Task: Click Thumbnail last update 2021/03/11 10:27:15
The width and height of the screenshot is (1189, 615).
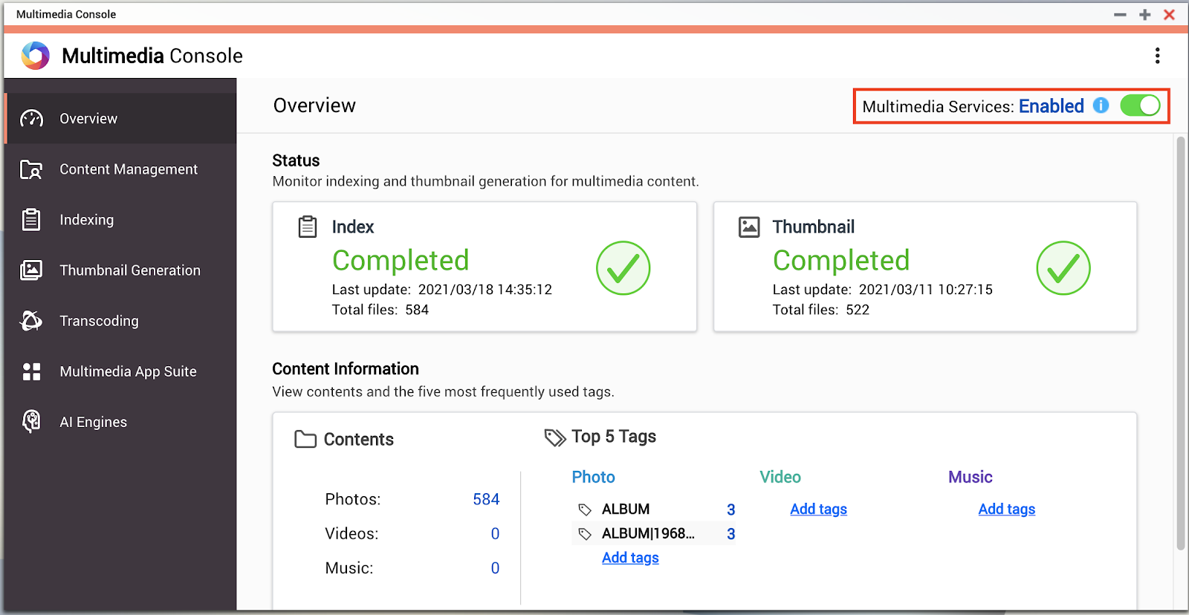Action: (x=882, y=290)
